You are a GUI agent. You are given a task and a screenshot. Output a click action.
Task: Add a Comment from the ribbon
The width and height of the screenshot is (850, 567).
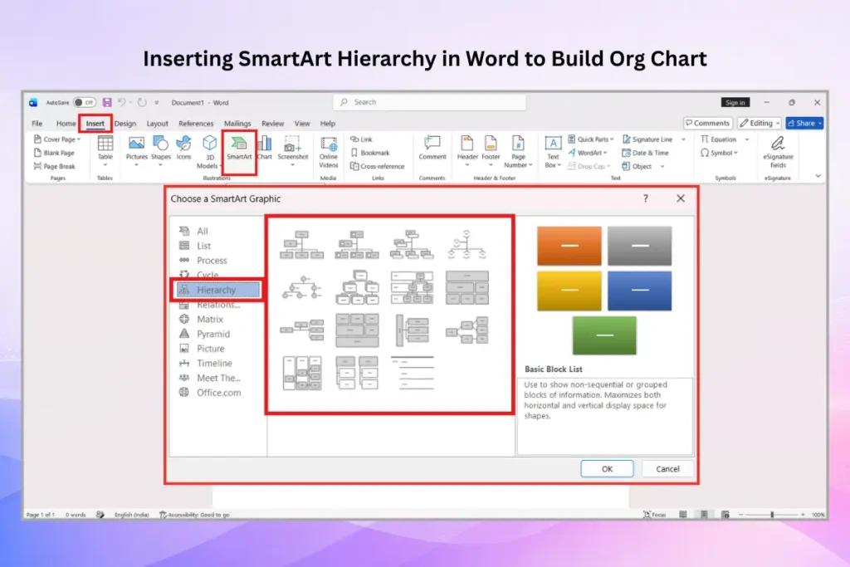(432, 149)
